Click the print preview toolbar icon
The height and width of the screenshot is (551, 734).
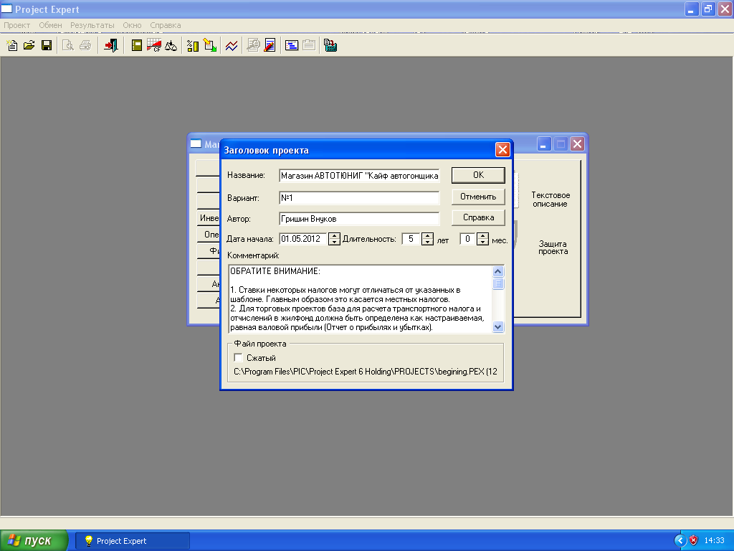click(x=68, y=45)
